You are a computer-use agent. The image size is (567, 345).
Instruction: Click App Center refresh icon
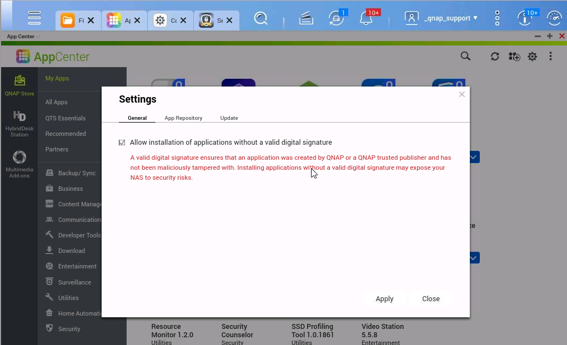[495, 57]
